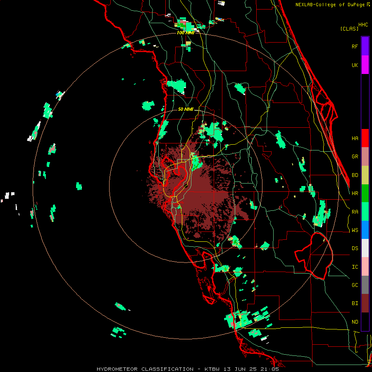Click the BI dark red legend swatch
Screen dimensions: 372x372
pos(365,303)
